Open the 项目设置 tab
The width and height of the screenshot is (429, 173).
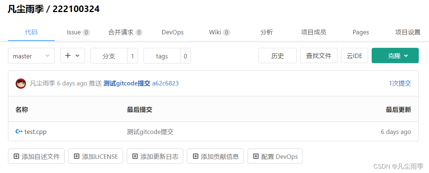click(x=408, y=32)
